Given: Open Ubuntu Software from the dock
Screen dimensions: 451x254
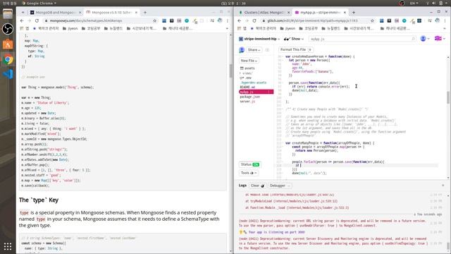Looking at the screenshot, I should tap(8, 44).
